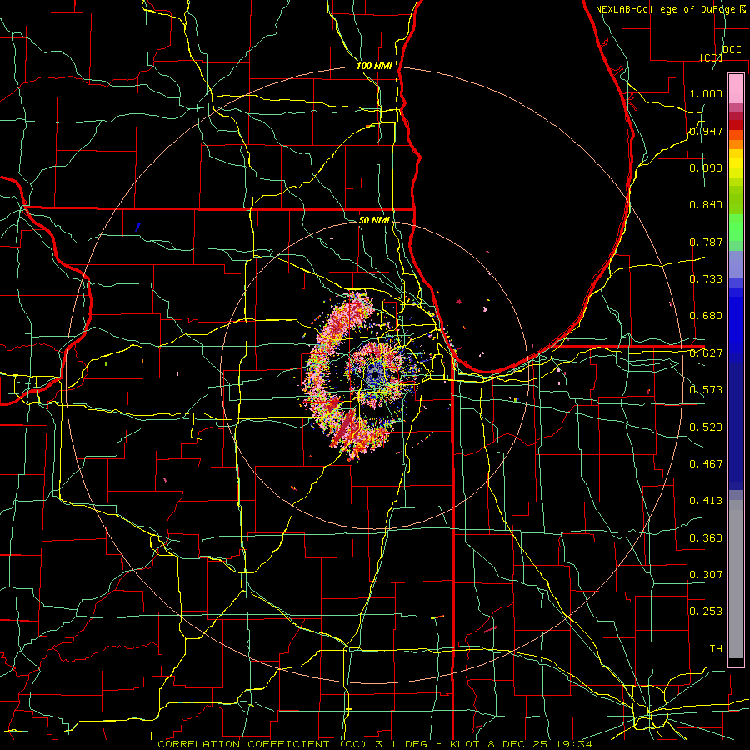Click the "TH" threshold label on scale

[x=716, y=649]
